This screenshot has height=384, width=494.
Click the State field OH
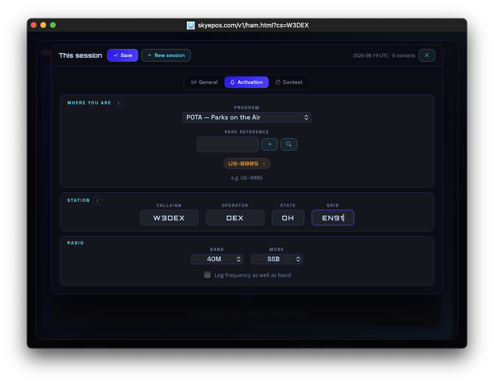pos(288,218)
